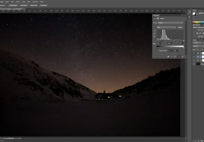Reset Levels adjustment to defaults icon
The height and width of the screenshot is (142, 204).
tap(175, 57)
